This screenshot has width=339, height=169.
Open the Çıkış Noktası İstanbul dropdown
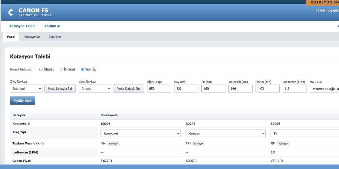point(26,89)
